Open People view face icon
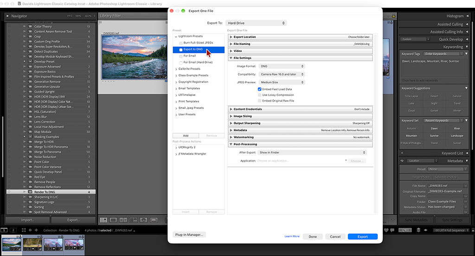Viewport: 475px width, 256px height. (x=144, y=220)
